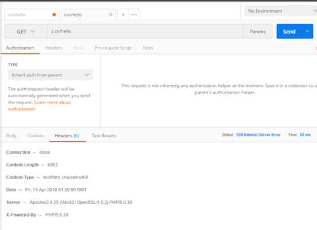Open the No Environment dropdown
Image resolution: width=317 pixels, height=230 pixels.
[281, 11]
